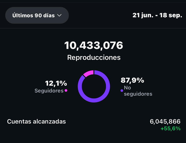Select the 12,1% followers percentage
Viewport: 186px width, 143px height.
[x=56, y=83]
